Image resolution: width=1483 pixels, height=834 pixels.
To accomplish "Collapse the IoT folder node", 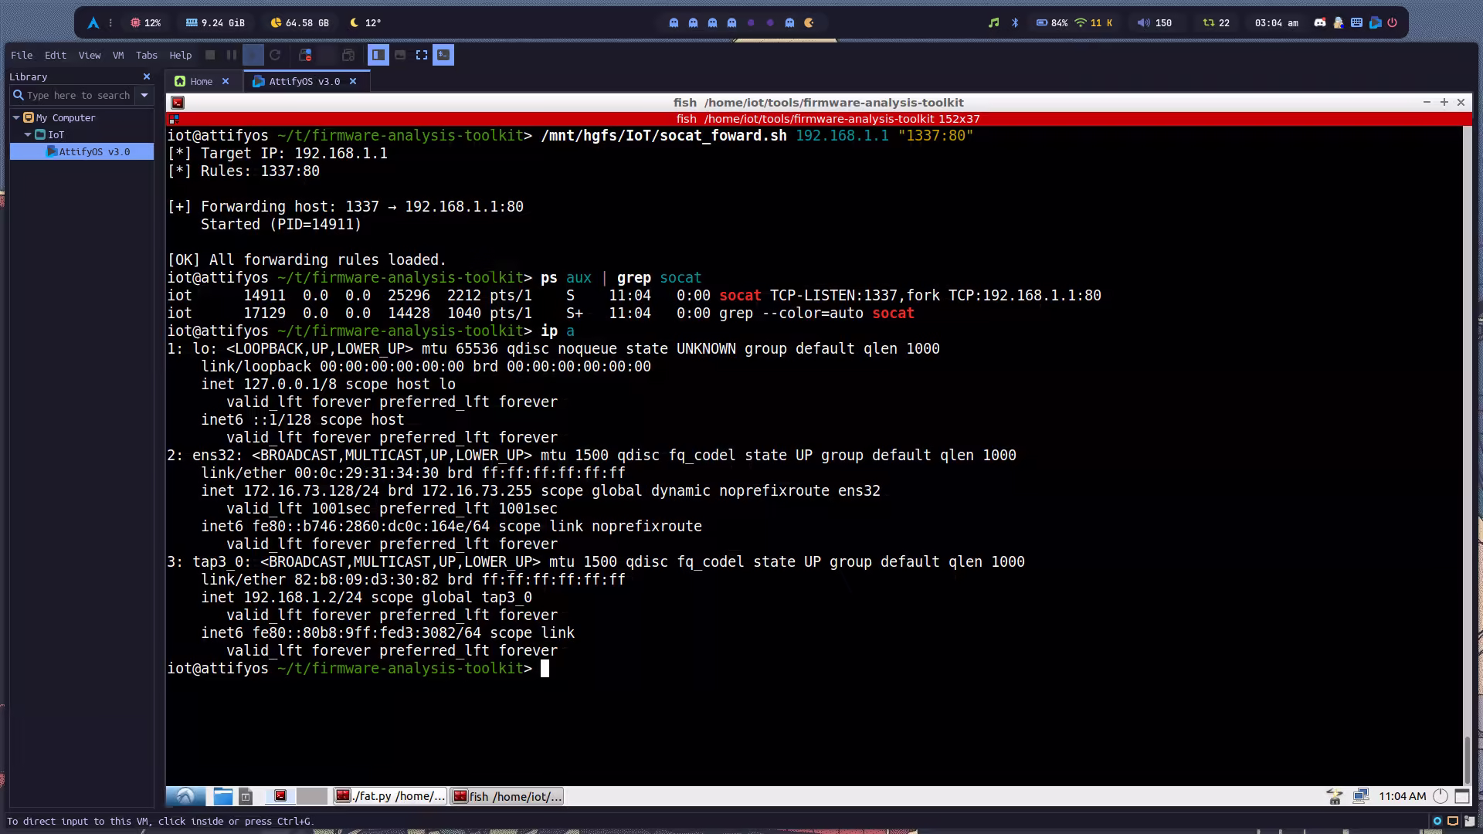I will 28,134.
